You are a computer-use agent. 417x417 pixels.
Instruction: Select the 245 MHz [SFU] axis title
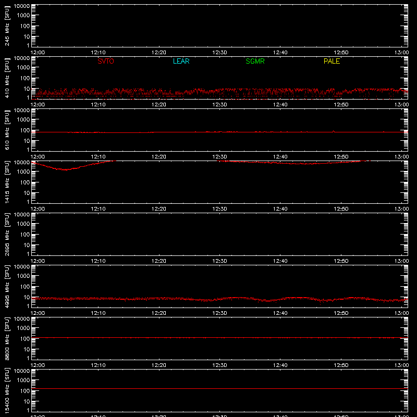click(x=7, y=26)
